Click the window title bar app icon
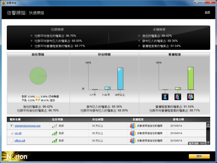Viewport: 217px width, 163px height. tap(3, 3)
